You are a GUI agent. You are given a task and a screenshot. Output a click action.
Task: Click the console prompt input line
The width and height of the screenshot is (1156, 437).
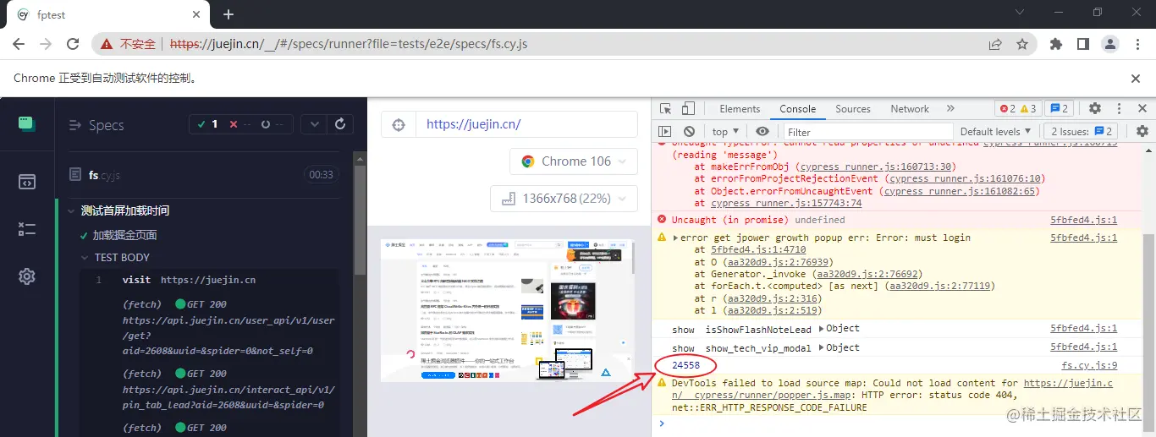click(901, 423)
